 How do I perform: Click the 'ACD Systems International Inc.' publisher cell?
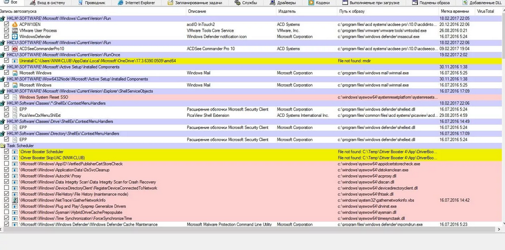pos(303,115)
